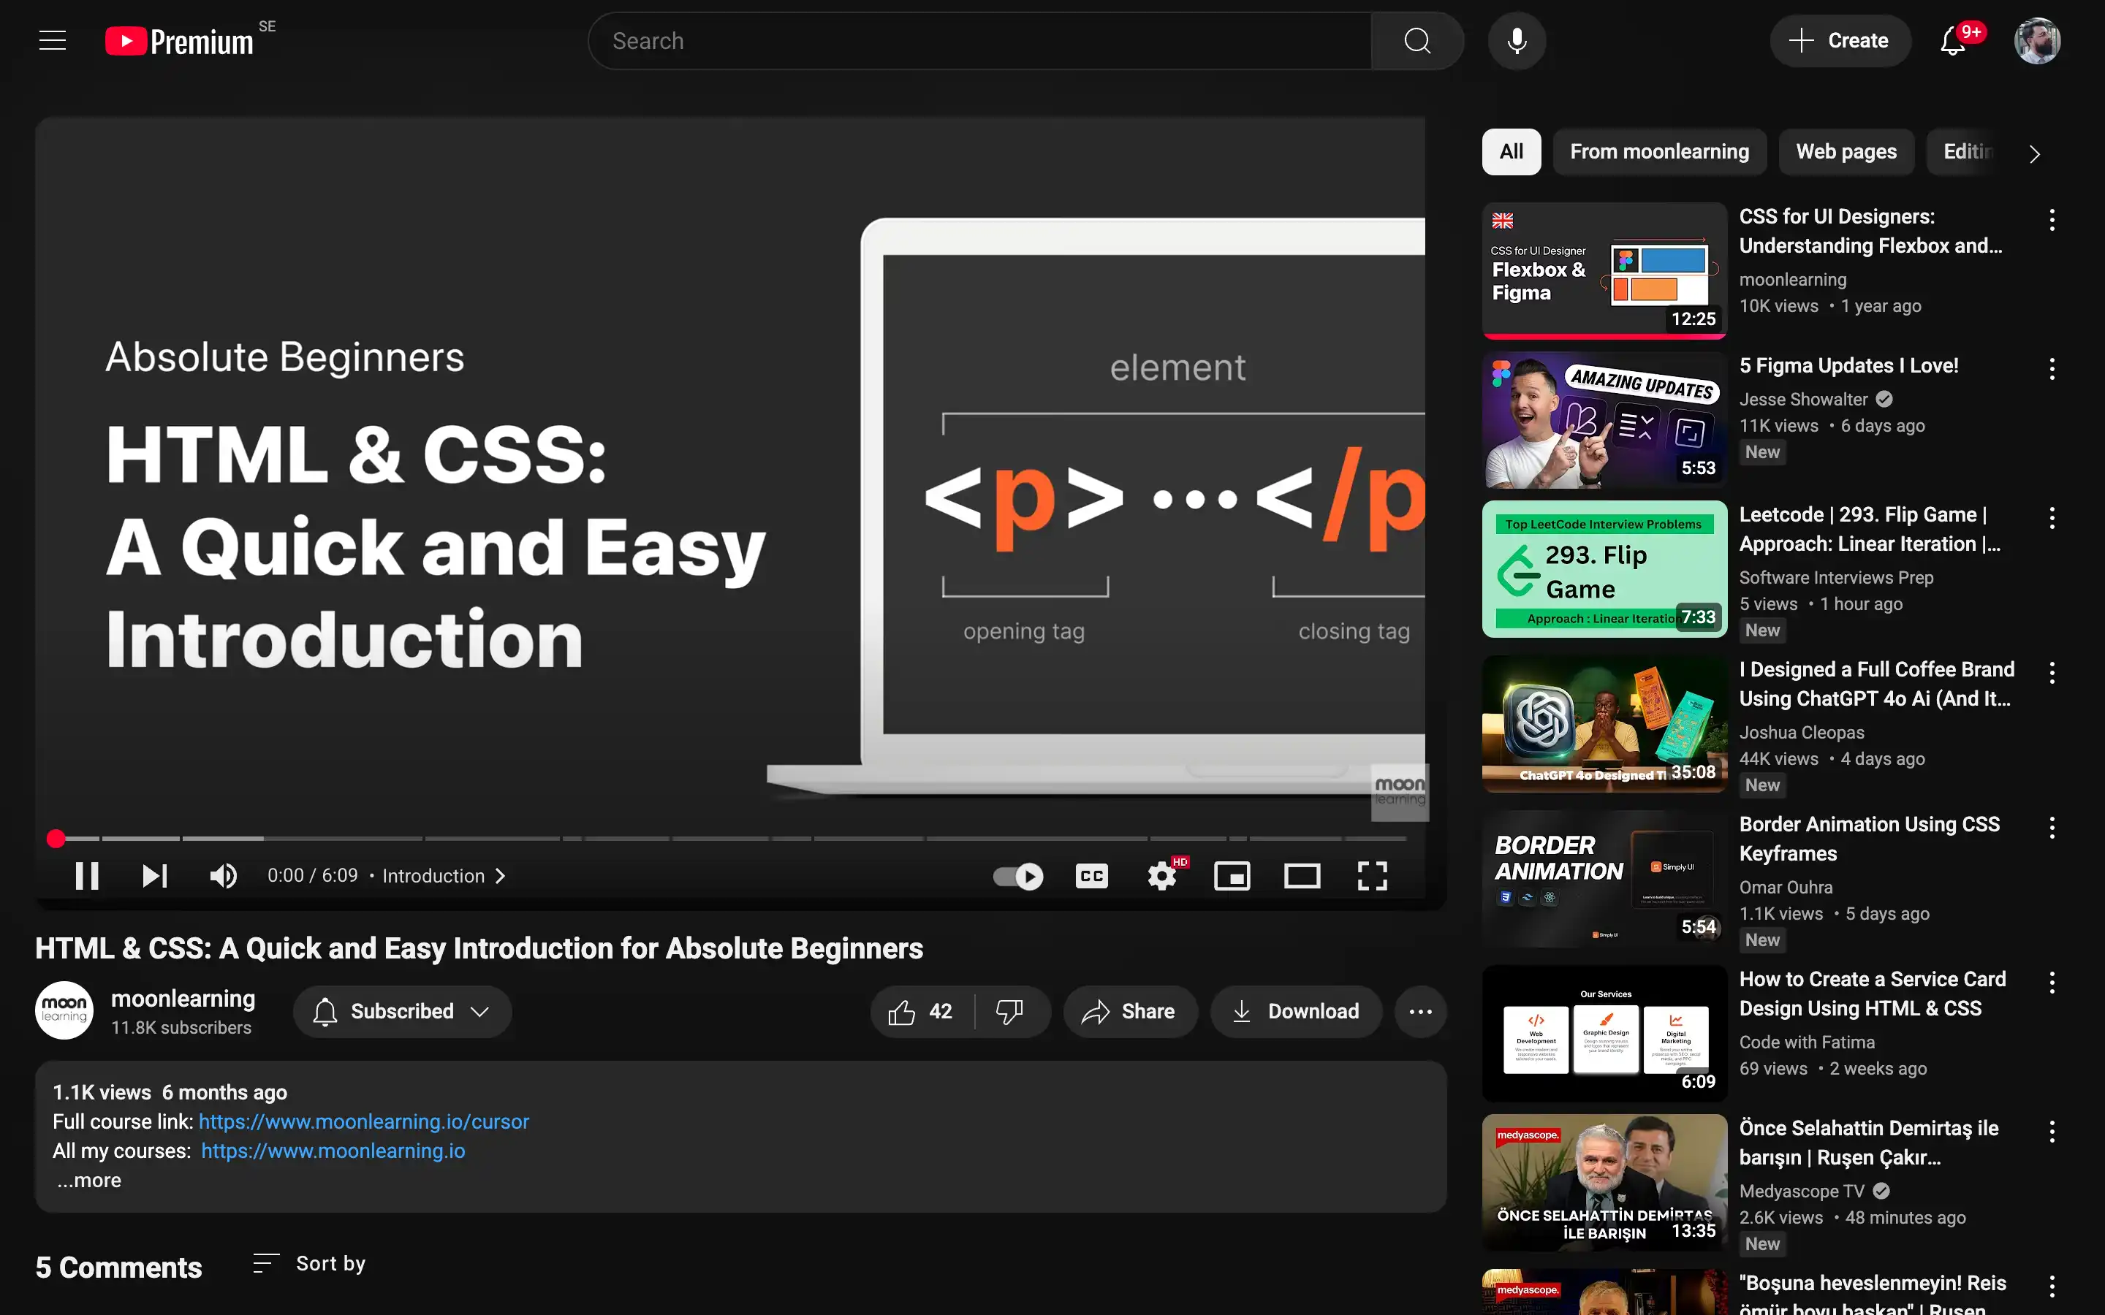The width and height of the screenshot is (2105, 1315).
Task: Go to YouTube Premium home logo
Action: pyautogui.click(x=180, y=41)
